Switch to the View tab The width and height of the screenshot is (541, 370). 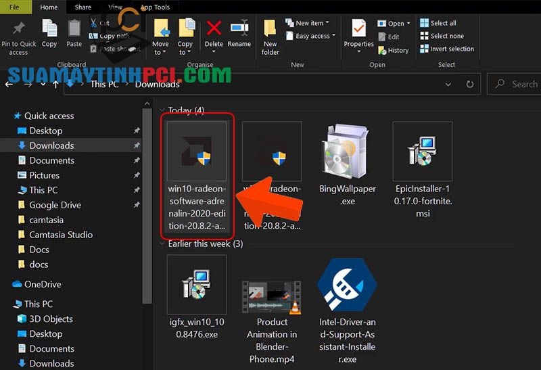tap(115, 7)
